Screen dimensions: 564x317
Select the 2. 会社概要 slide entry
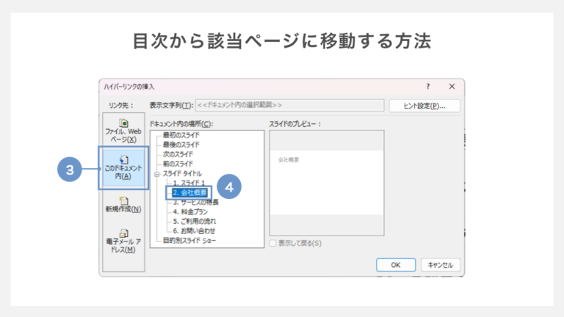coord(189,192)
